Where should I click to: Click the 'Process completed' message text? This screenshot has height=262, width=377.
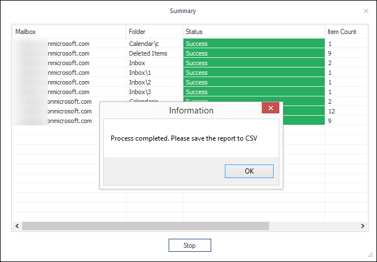click(x=184, y=138)
